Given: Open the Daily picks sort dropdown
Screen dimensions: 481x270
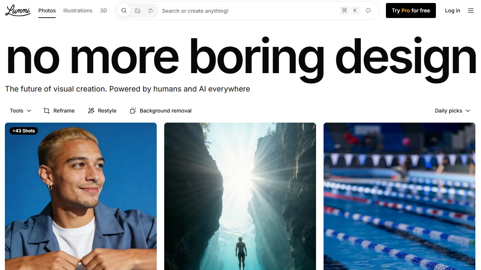Looking at the screenshot, I should pyautogui.click(x=452, y=111).
